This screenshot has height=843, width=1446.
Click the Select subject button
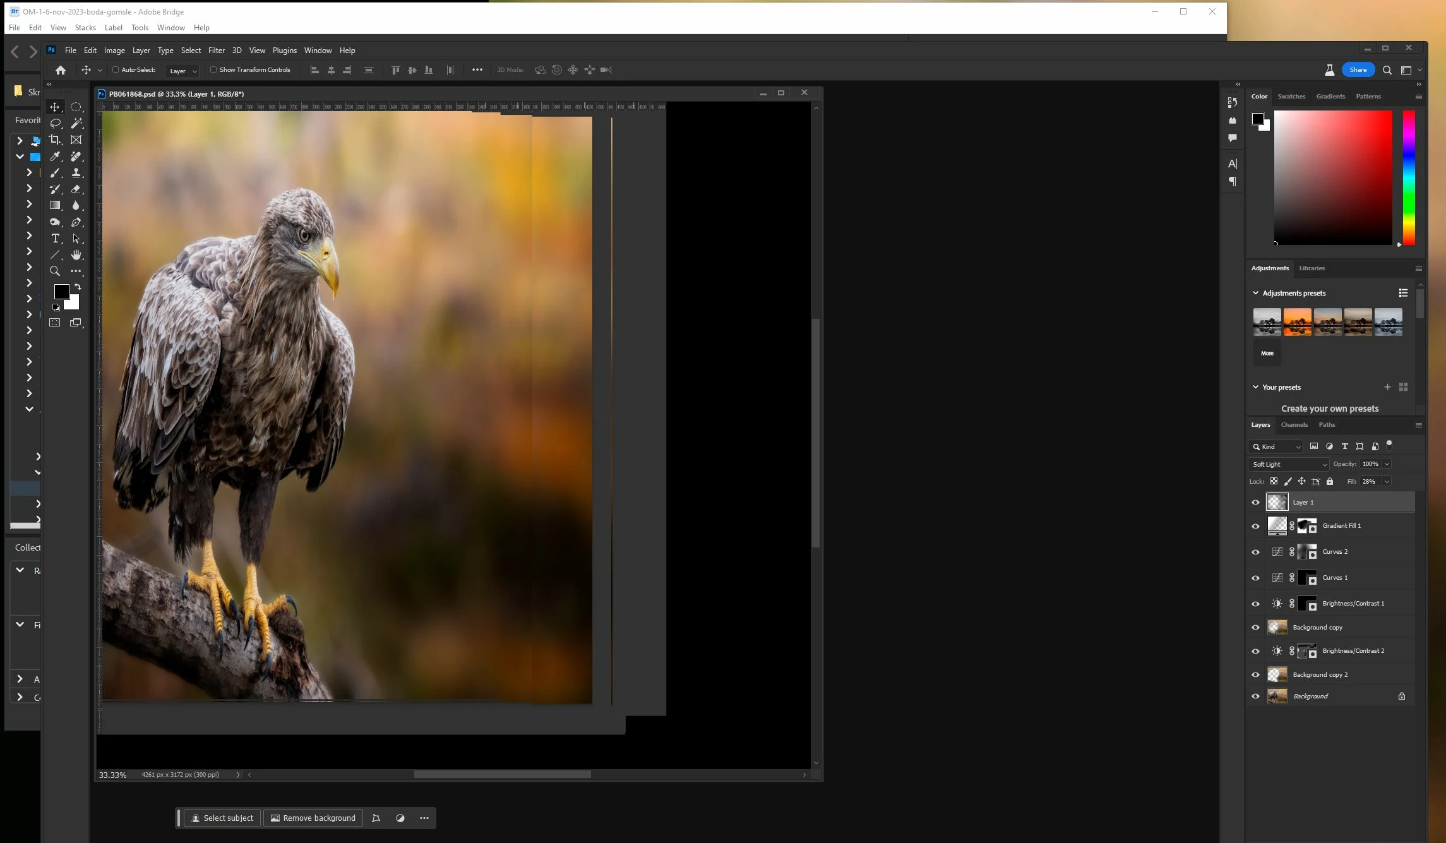pos(222,818)
